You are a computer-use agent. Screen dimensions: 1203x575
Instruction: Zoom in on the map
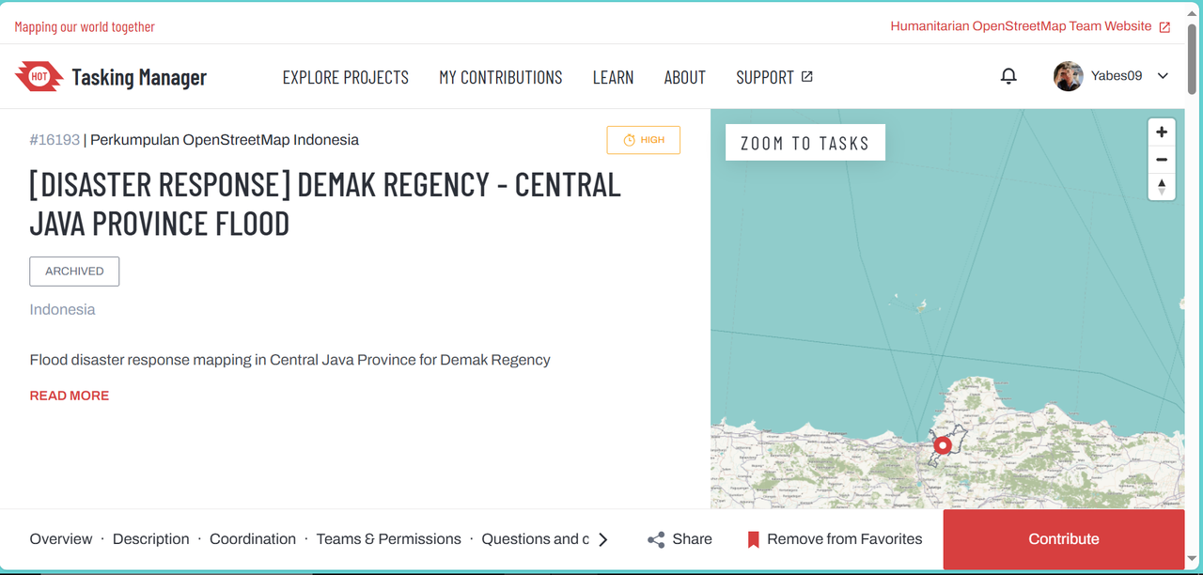pos(1162,132)
